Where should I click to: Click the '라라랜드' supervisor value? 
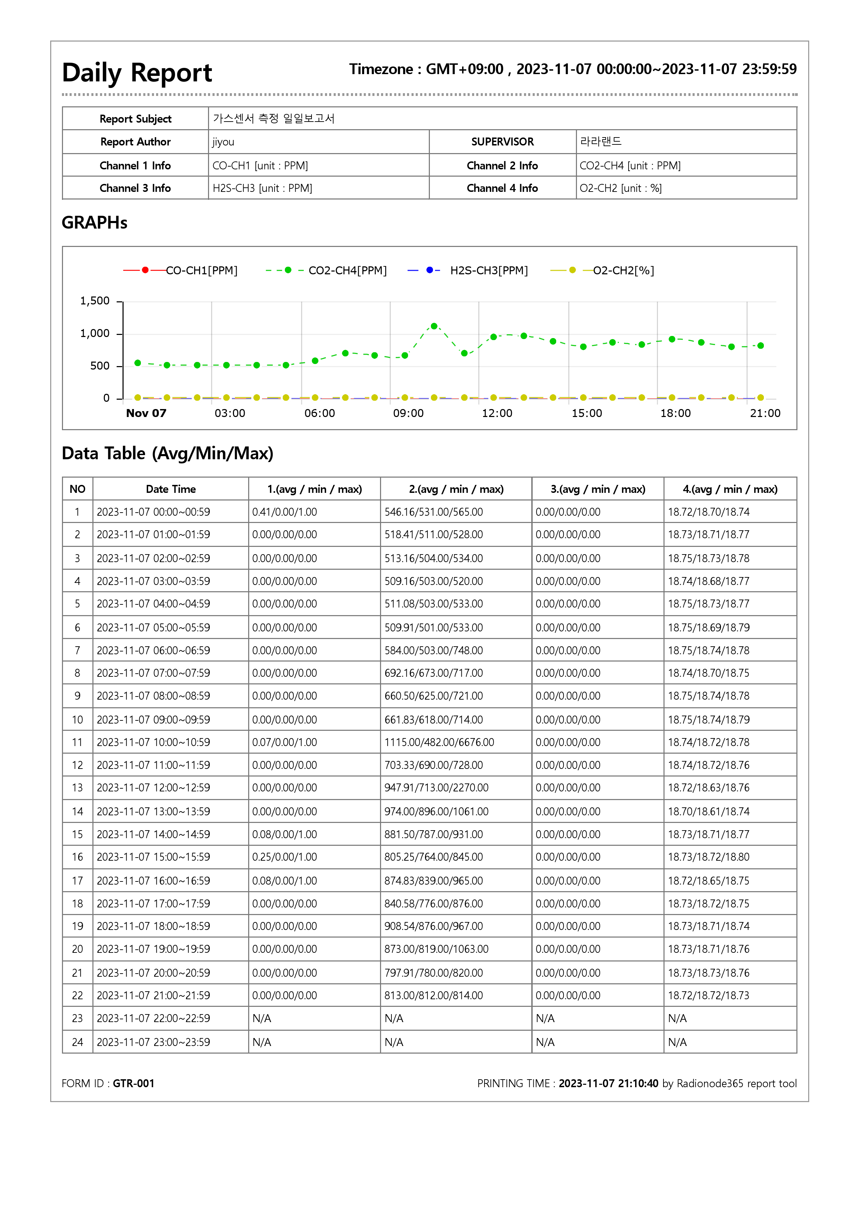600,141
